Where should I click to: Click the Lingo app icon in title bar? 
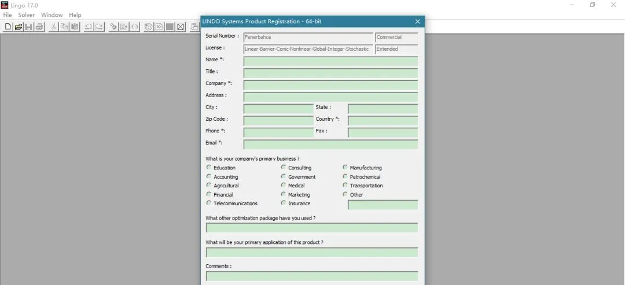coord(5,5)
